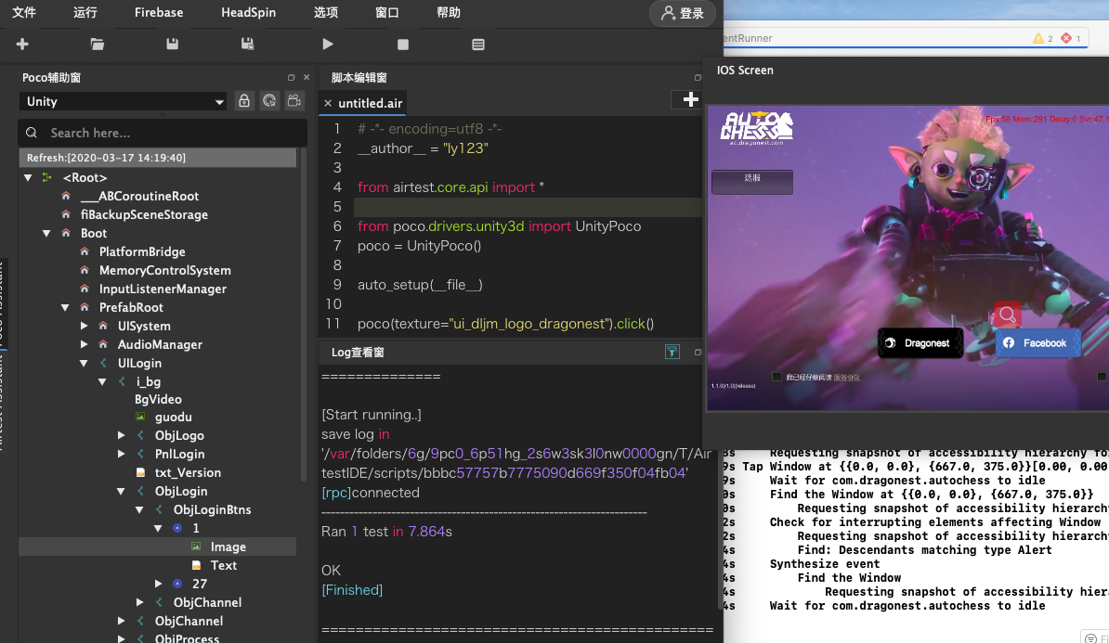Screen dimensions: 1109x643
Task: Open the Poco mode Unity dropdown
Action: pyautogui.click(x=123, y=101)
